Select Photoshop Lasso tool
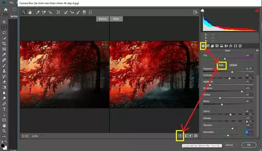Viewport: 262px width, 151px height. [4, 33]
